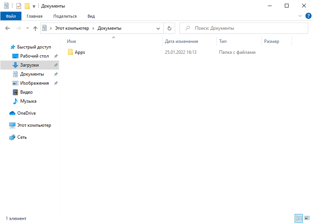Screen dimensions: 313x223
Task: Switch to details view layout
Action: point(299,218)
